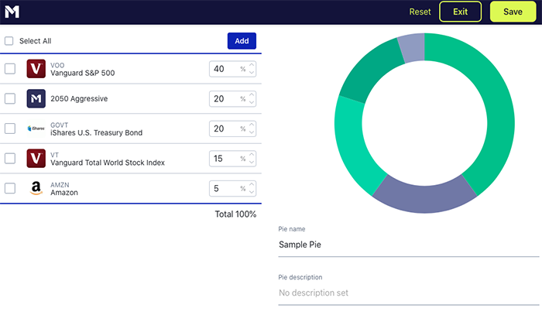Increase 2050 Aggressive percentage up arrow
The image size is (542, 322).
coord(252,94)
